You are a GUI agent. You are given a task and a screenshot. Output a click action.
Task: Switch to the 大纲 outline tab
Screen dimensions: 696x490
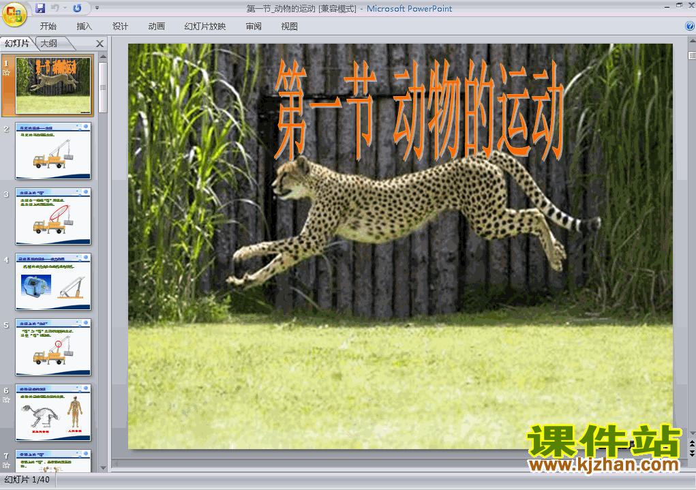49,44
